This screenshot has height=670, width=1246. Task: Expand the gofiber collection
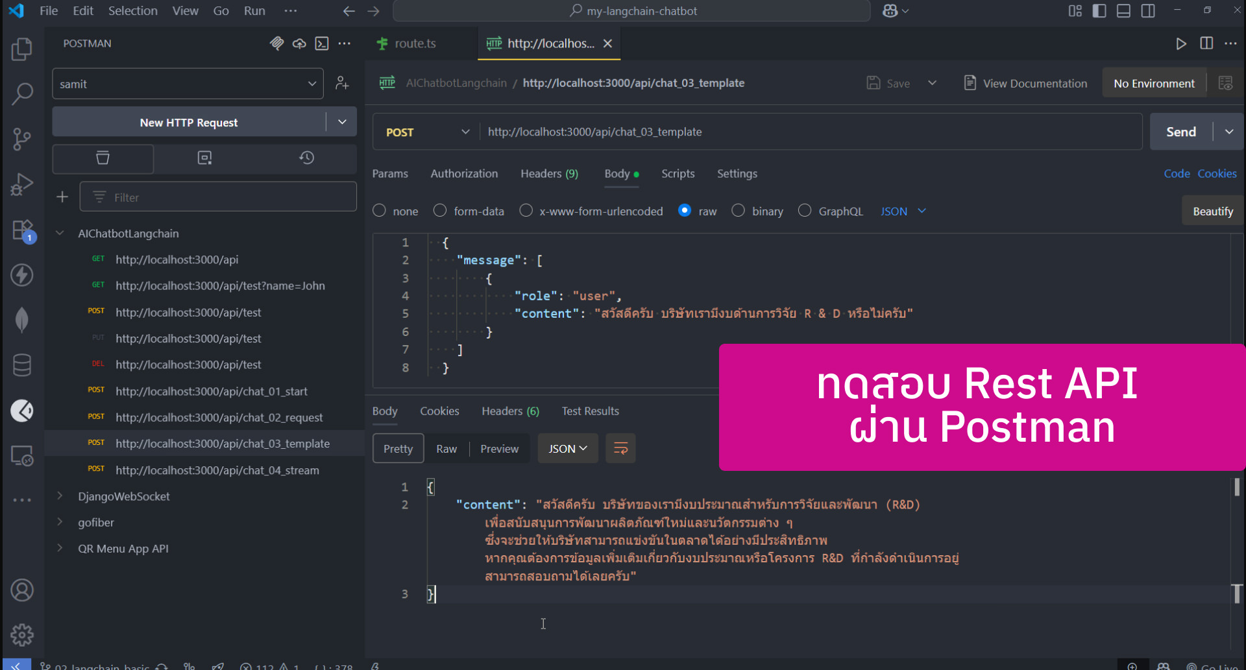60,522
